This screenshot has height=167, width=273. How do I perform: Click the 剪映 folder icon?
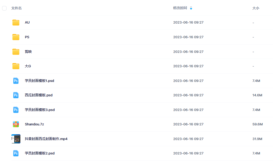(x=16, y=52)
